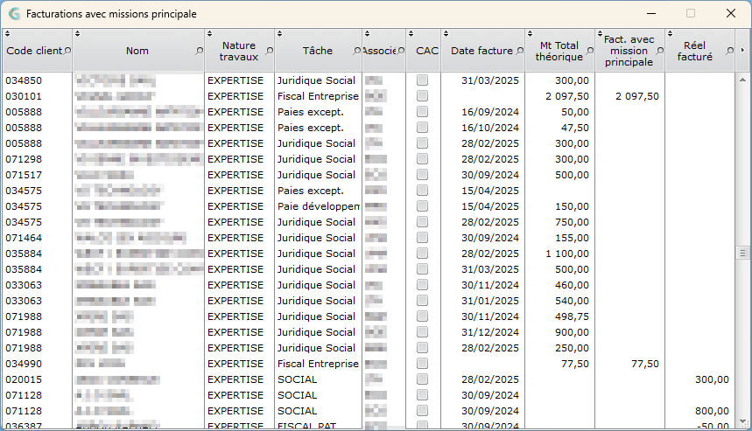Click Fiscal Entreprise task in 030101 row
The image size is (752, 431).
pyautogui.click(x=318, y=96)
